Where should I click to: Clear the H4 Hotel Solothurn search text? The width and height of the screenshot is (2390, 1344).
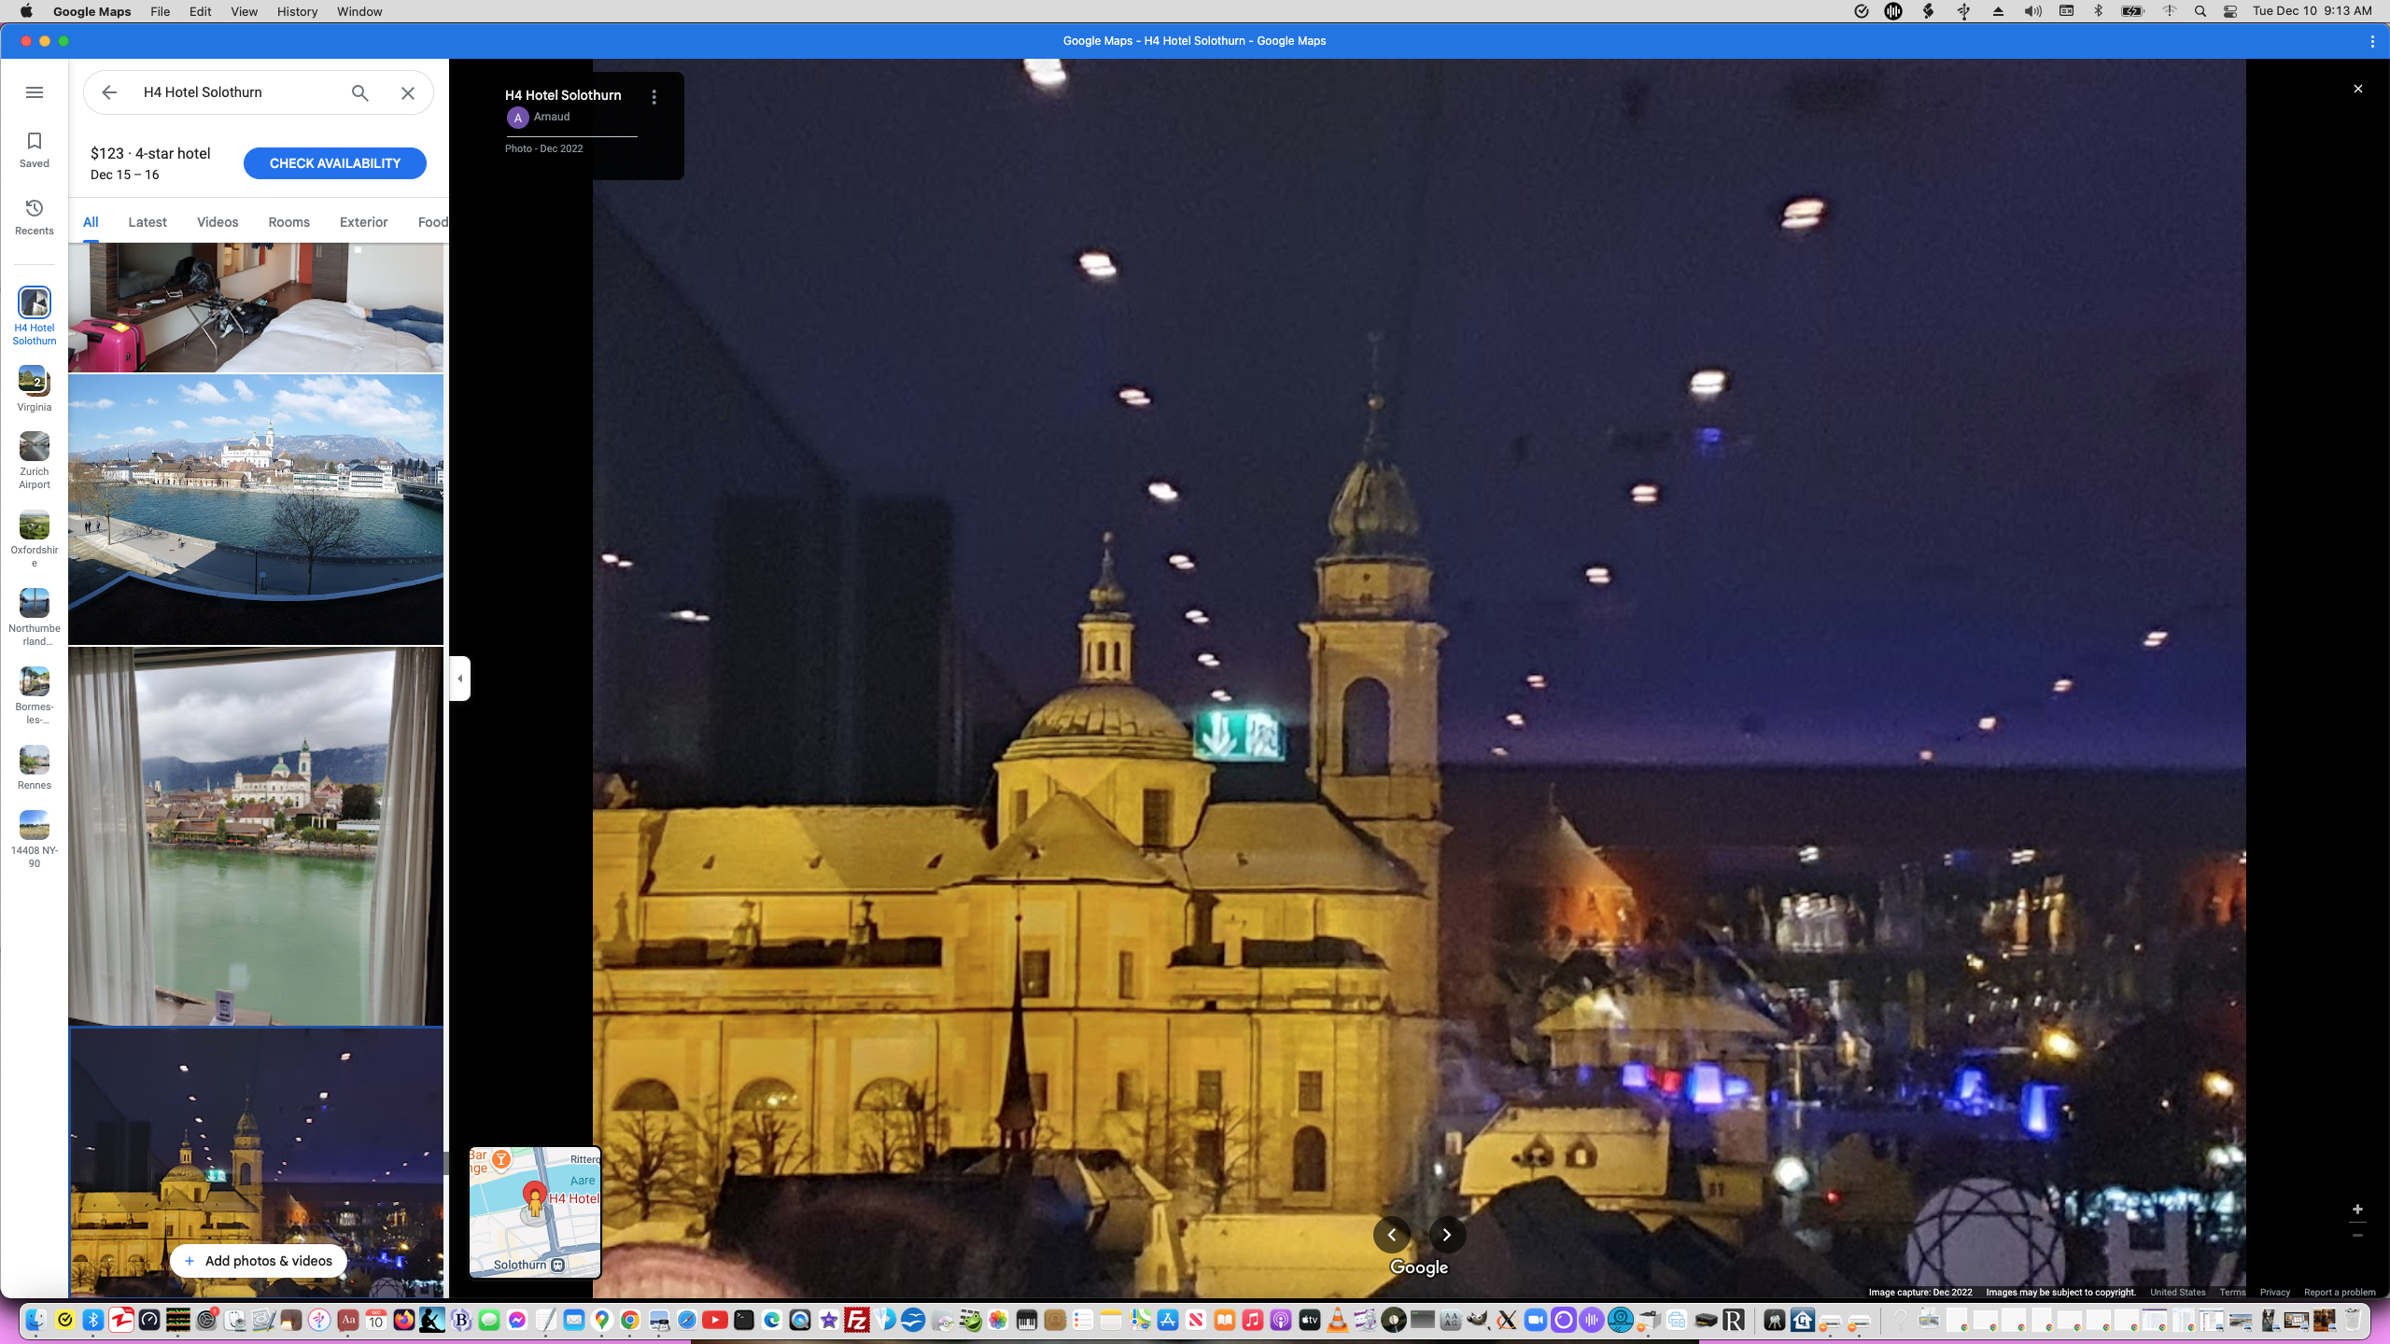(407, 92)
